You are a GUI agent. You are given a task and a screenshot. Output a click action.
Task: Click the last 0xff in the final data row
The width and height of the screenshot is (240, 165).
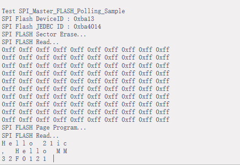tap(162, 120)
